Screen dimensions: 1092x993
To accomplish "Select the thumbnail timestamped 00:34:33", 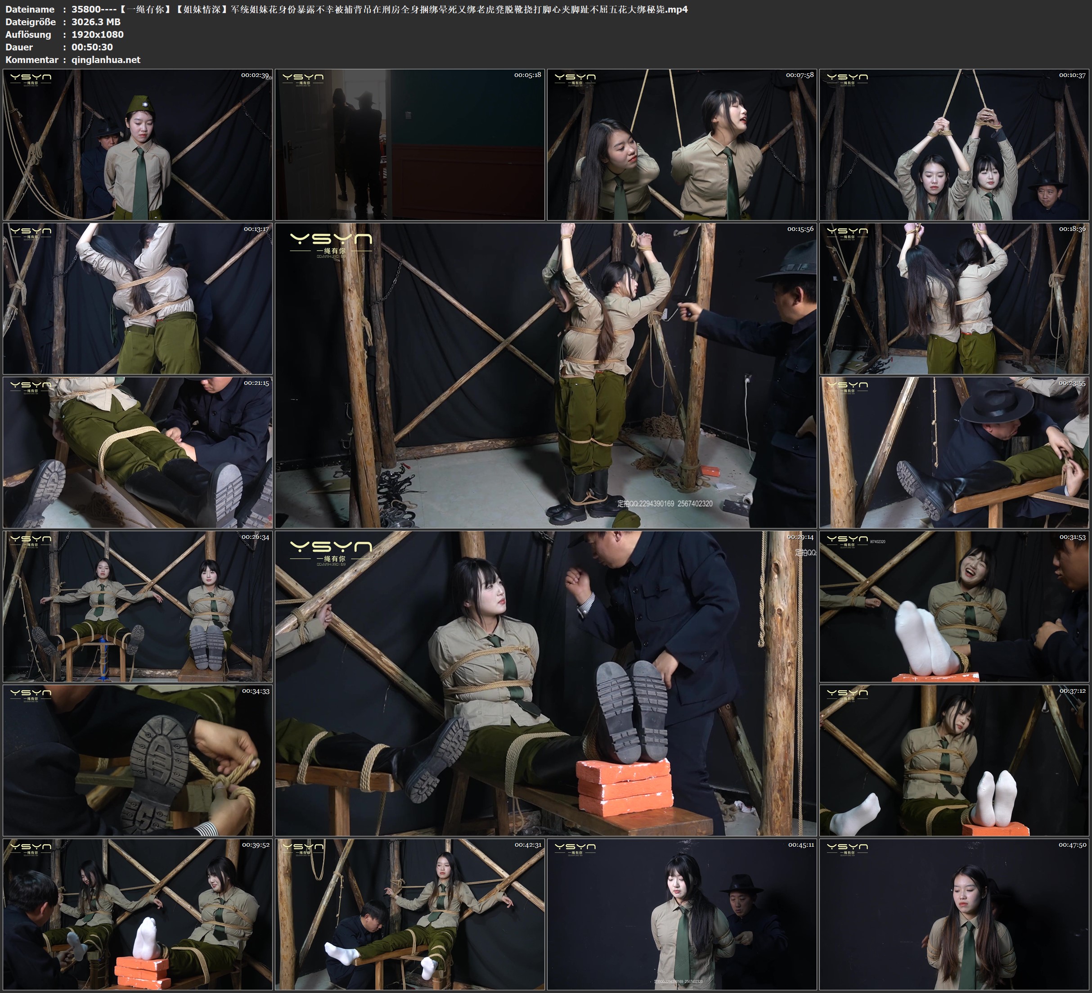I will coord(138,760).
